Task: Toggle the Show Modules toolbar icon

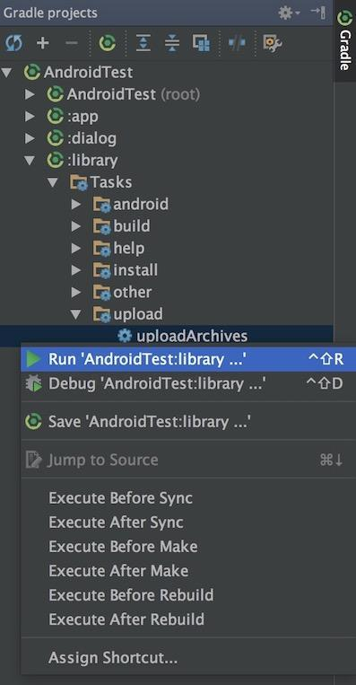Action: point(201,43)
